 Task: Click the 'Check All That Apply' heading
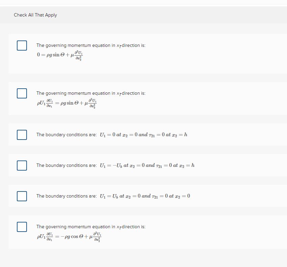35,15
